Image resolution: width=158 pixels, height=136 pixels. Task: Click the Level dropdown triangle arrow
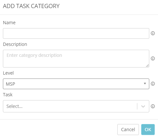pyautogui.click(x=145, y=84)
